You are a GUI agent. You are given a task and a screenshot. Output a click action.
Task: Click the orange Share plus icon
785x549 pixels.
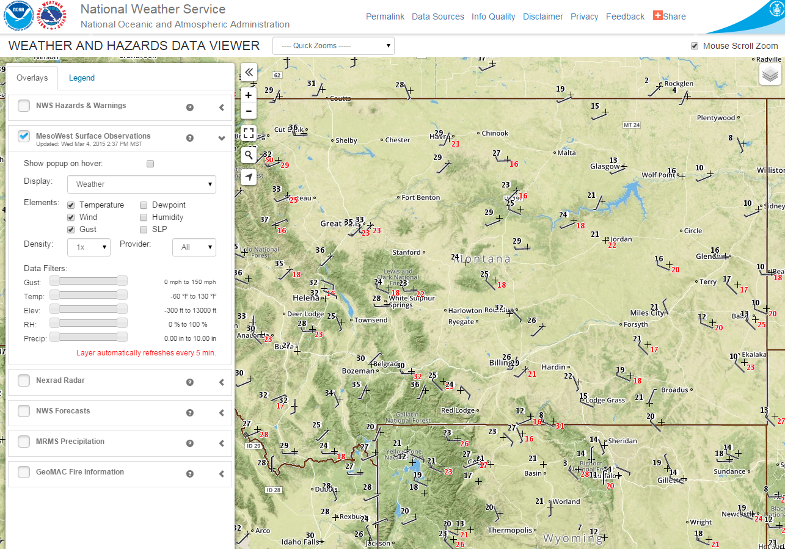tap(657, 16)
